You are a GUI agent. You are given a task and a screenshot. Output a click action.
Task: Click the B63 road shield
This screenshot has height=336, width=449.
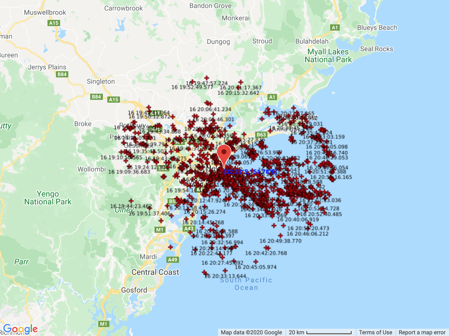(x=261, y=135)
